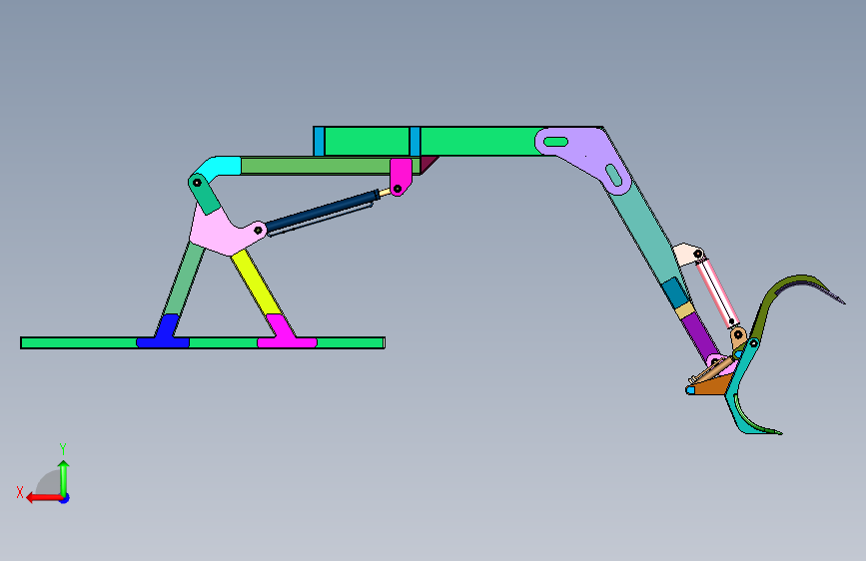Screen dimensions: 866x561
Task: Select the dark teal sleeve on diagonal arm
Action: click(675, 292)
